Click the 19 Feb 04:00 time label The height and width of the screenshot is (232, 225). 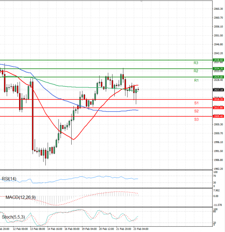tap(89, 229)
